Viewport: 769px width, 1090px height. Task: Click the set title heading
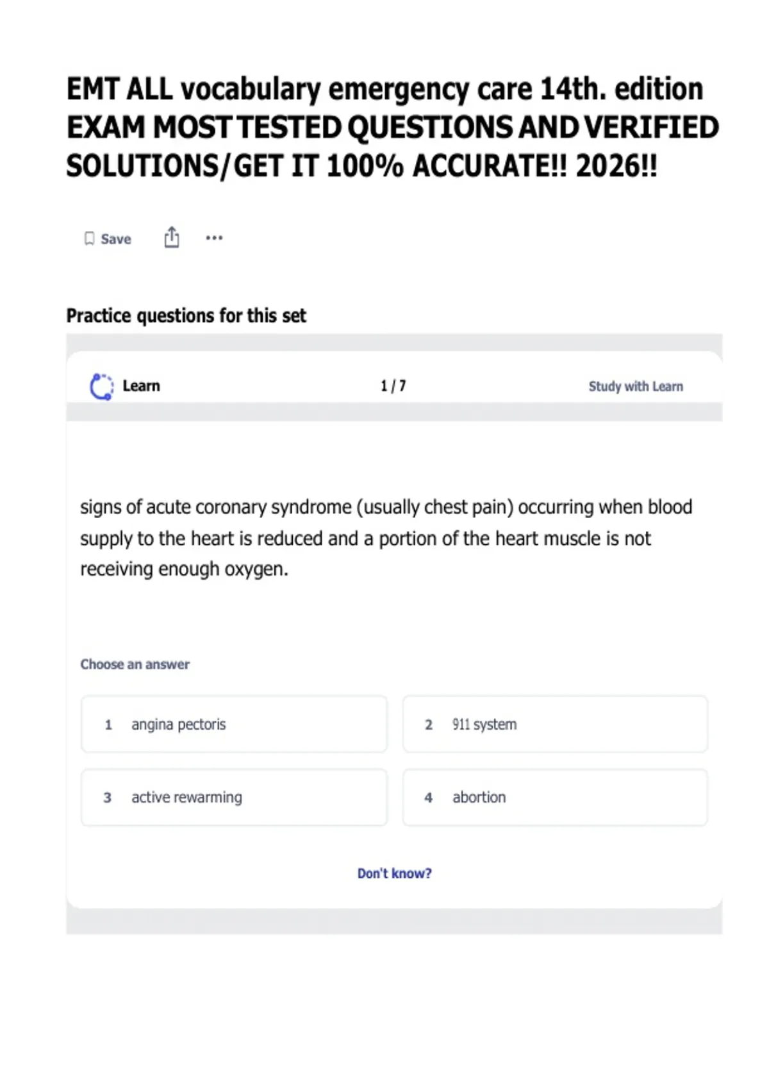393,127
